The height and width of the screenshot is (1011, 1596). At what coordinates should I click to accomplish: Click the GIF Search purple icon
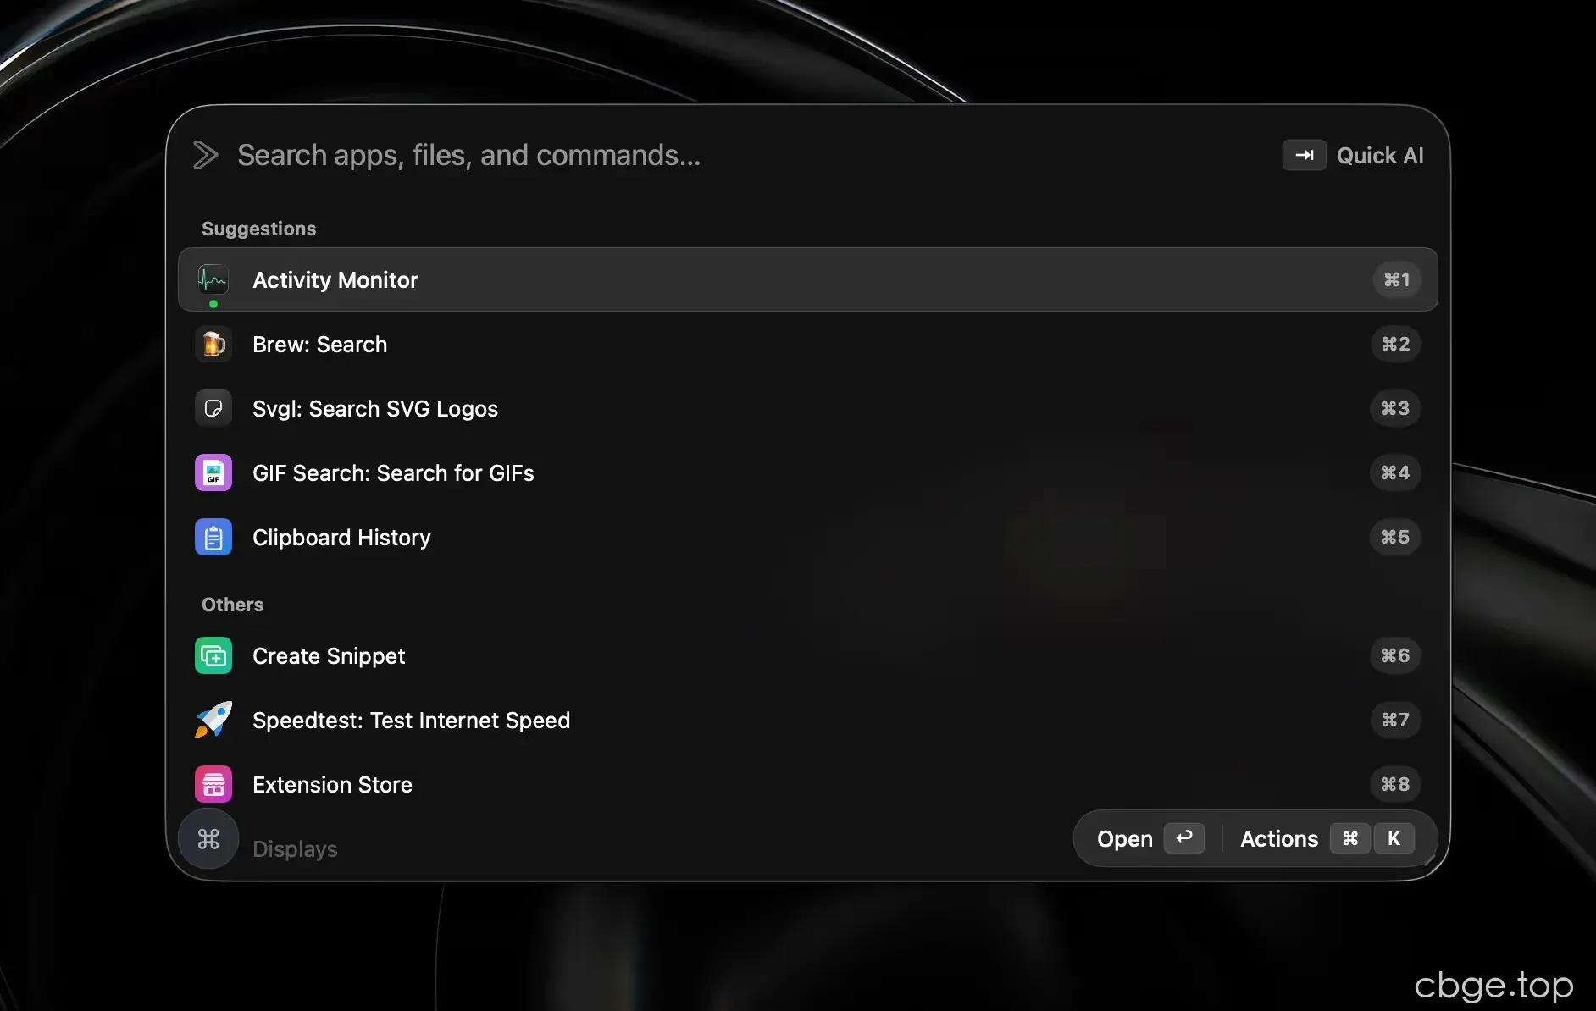click(x=213, y=472)
